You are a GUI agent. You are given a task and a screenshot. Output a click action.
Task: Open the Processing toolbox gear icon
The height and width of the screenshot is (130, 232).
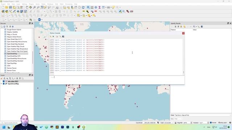point(96,7)
